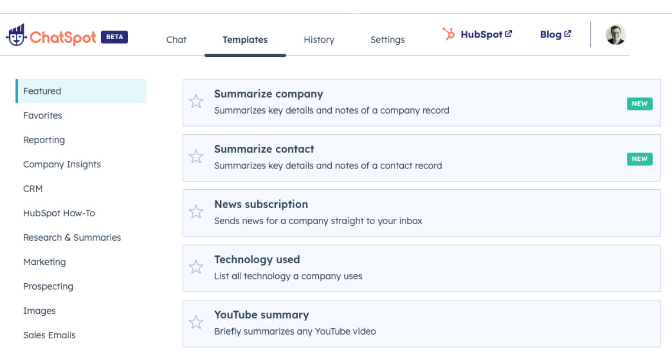Viewport: 672px width, 362px height.
Task: Select the Prospecting category
Action: pos(48,286)
